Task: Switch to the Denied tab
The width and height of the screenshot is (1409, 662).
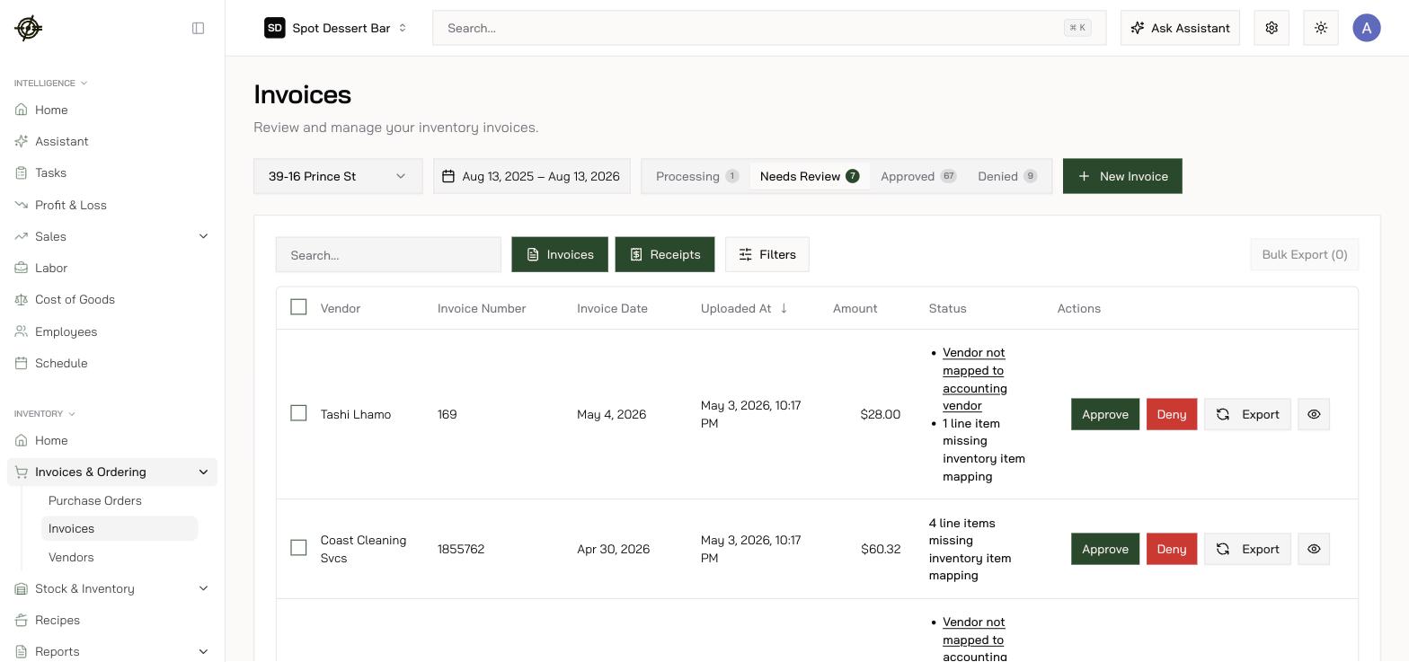Action: pos(1007,176)
